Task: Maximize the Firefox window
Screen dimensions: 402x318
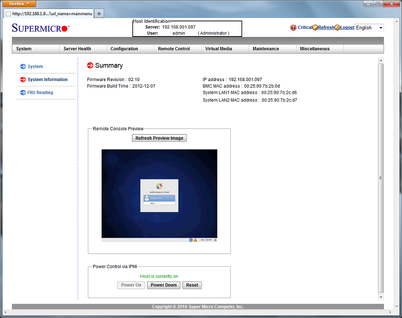Action: click(x=378, y=4)
